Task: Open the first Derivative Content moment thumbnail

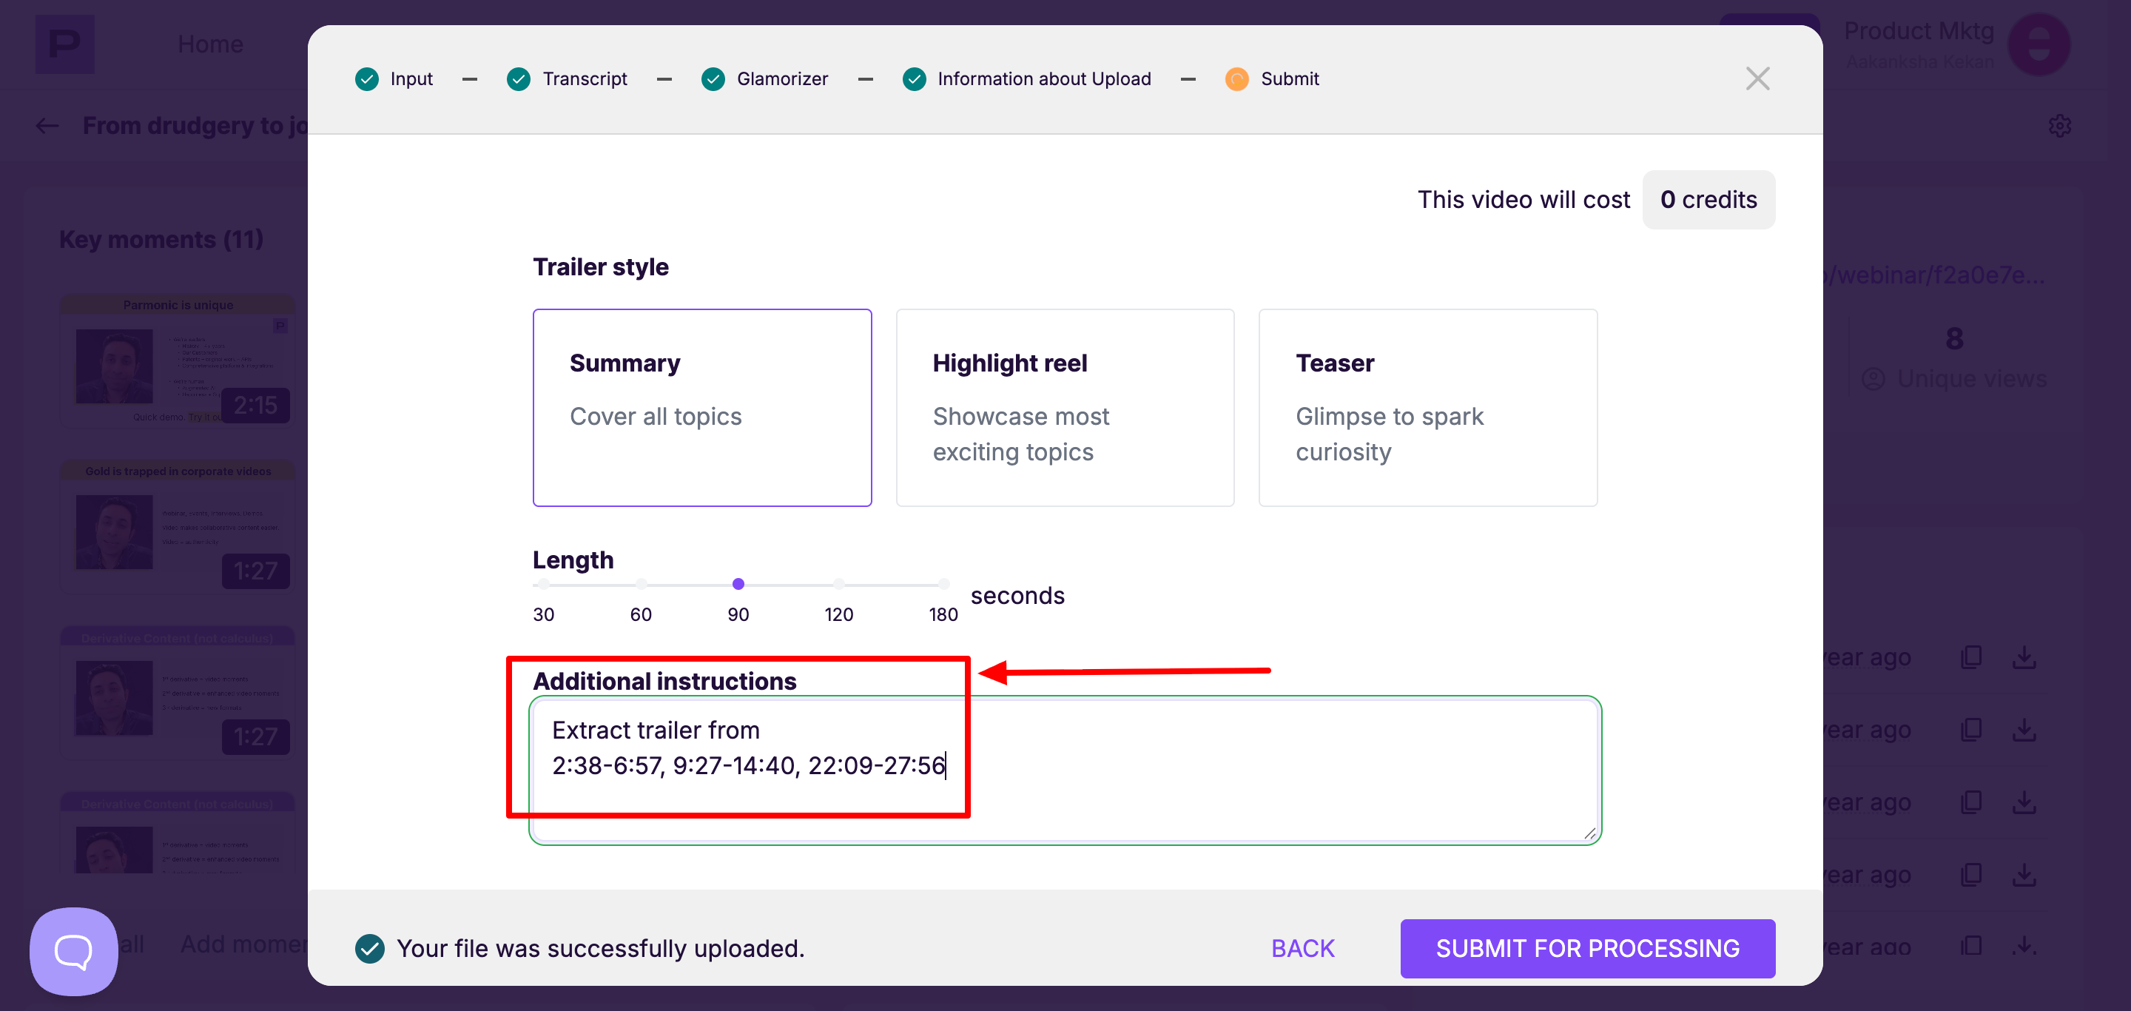Action: [x=178, y=693]
